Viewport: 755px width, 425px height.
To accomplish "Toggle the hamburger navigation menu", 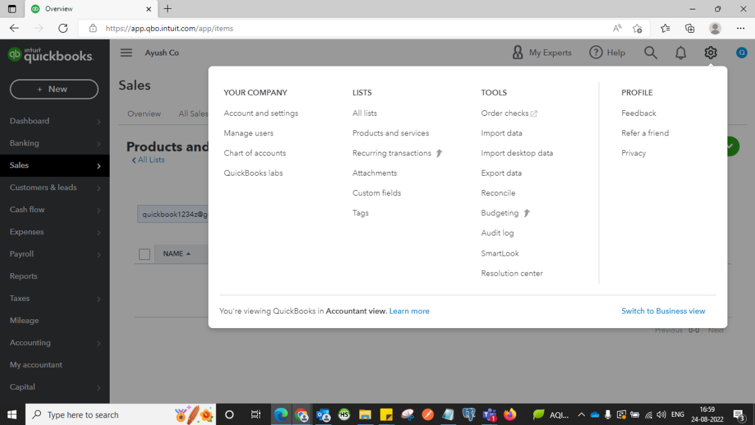I will [126, 53].
